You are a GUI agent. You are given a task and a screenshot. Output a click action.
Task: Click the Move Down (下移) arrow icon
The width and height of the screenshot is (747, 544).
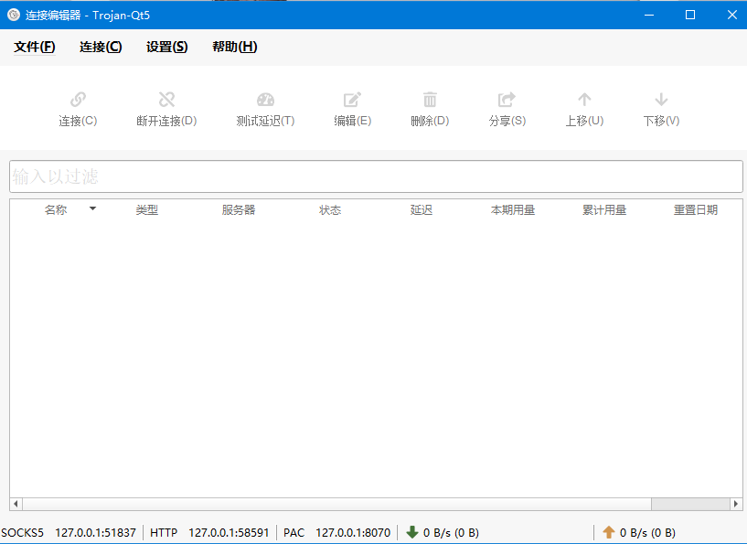(x=661, y=100)
